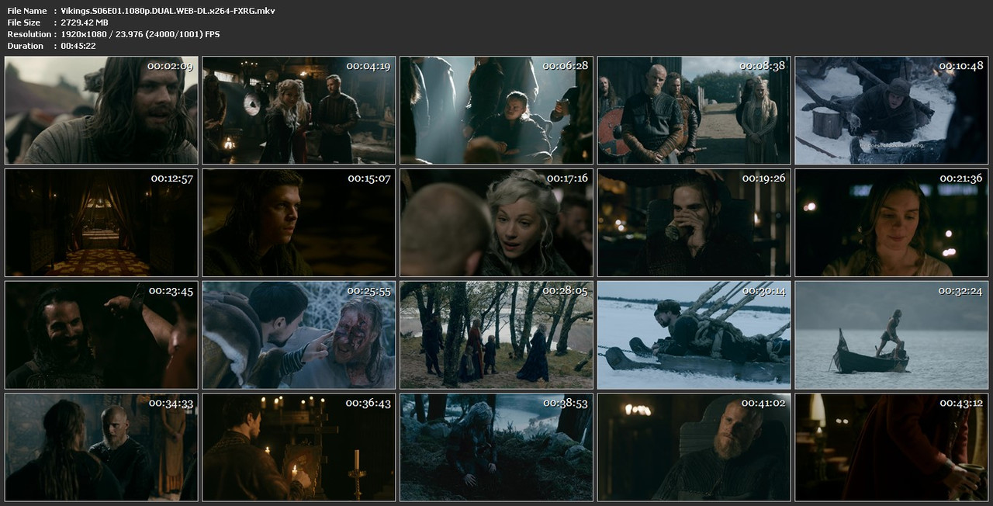Open the snowy thumbnail stamped 00:10:48
This screenshot has height=506, width=993.
point(891,110)
